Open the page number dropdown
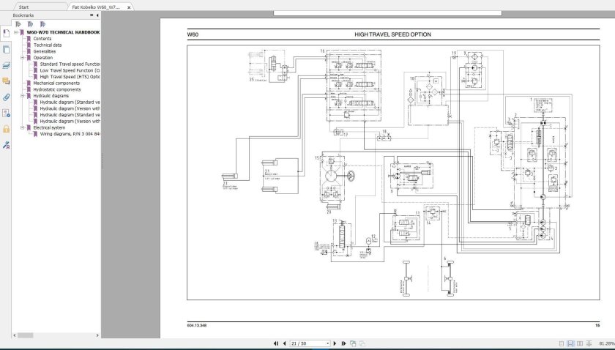Screen dimensions: 615x350 [x=327, y=343]
